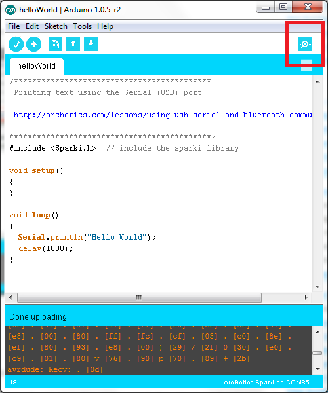
Task: Open a sketch with the up-arrow icon
Action: 73,45
